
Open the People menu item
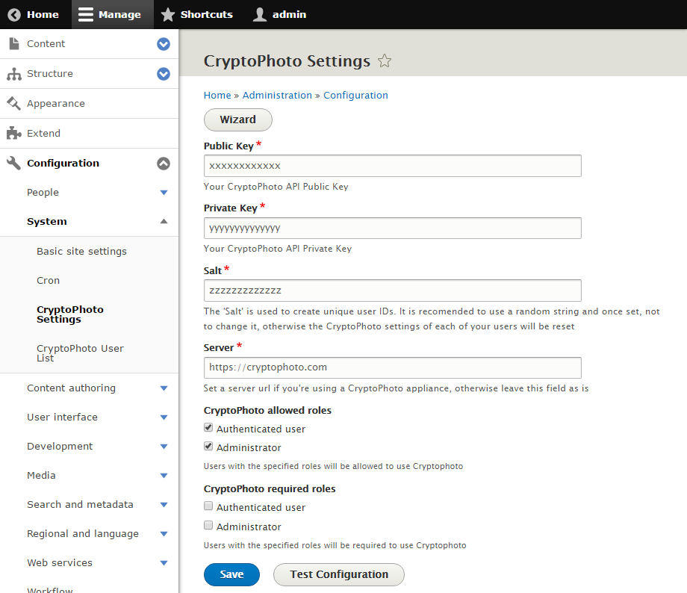pyautogui.click(x=43, y=193)
